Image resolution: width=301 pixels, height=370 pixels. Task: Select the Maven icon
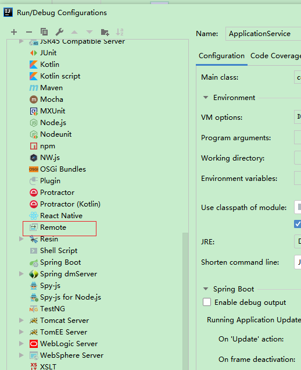(x=34, y=88)
